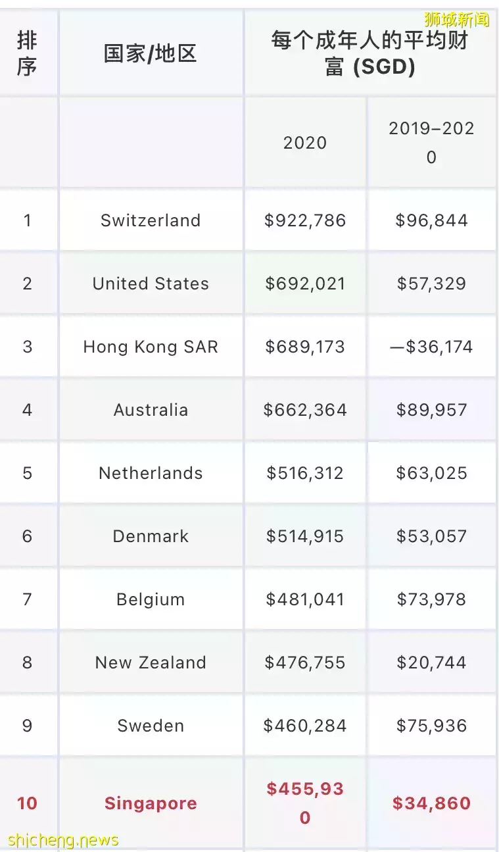Click the Belgium country cell
Screen dimensions: 499x852
click(x=151, y=599)
